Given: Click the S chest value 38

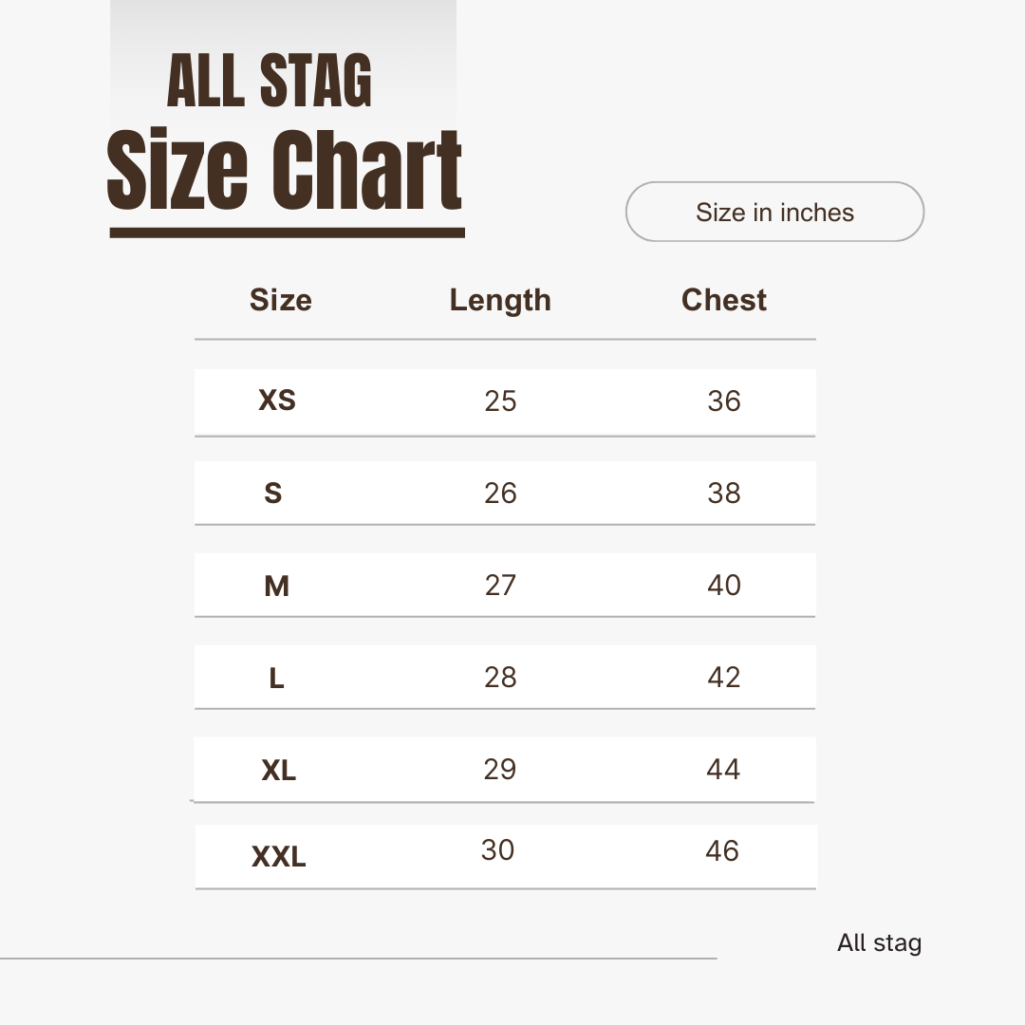Looking at the screenshot, I should pos(723,494).
